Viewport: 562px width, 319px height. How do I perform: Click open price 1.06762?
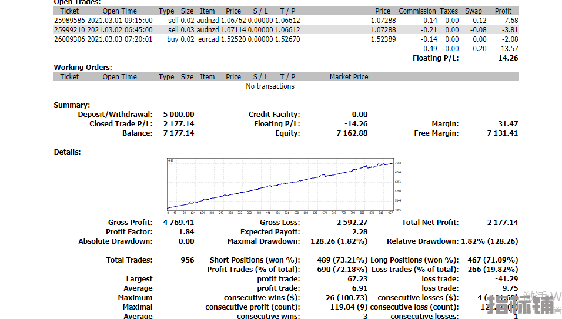[x=233, y=21]
